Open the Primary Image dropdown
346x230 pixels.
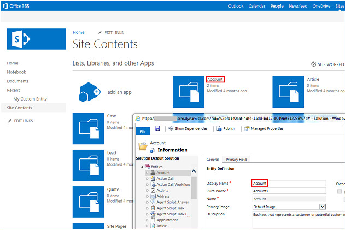click(x=322, y=207)
